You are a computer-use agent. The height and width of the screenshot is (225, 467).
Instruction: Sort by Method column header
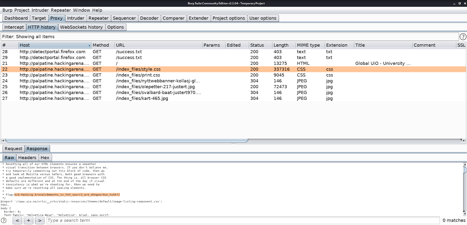point(103,45)
